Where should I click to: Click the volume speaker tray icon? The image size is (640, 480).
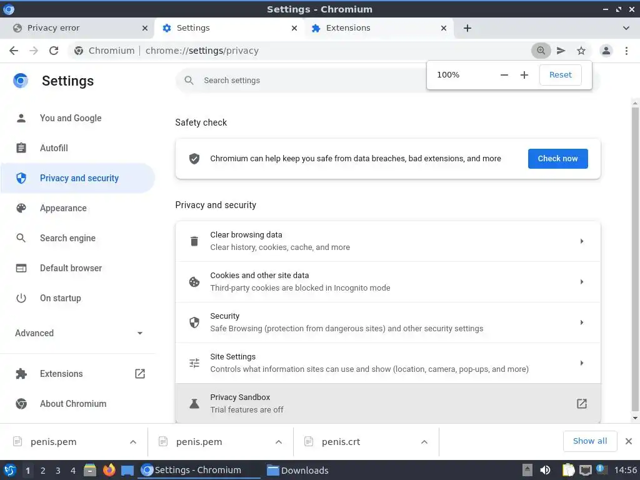click(545, 470)
